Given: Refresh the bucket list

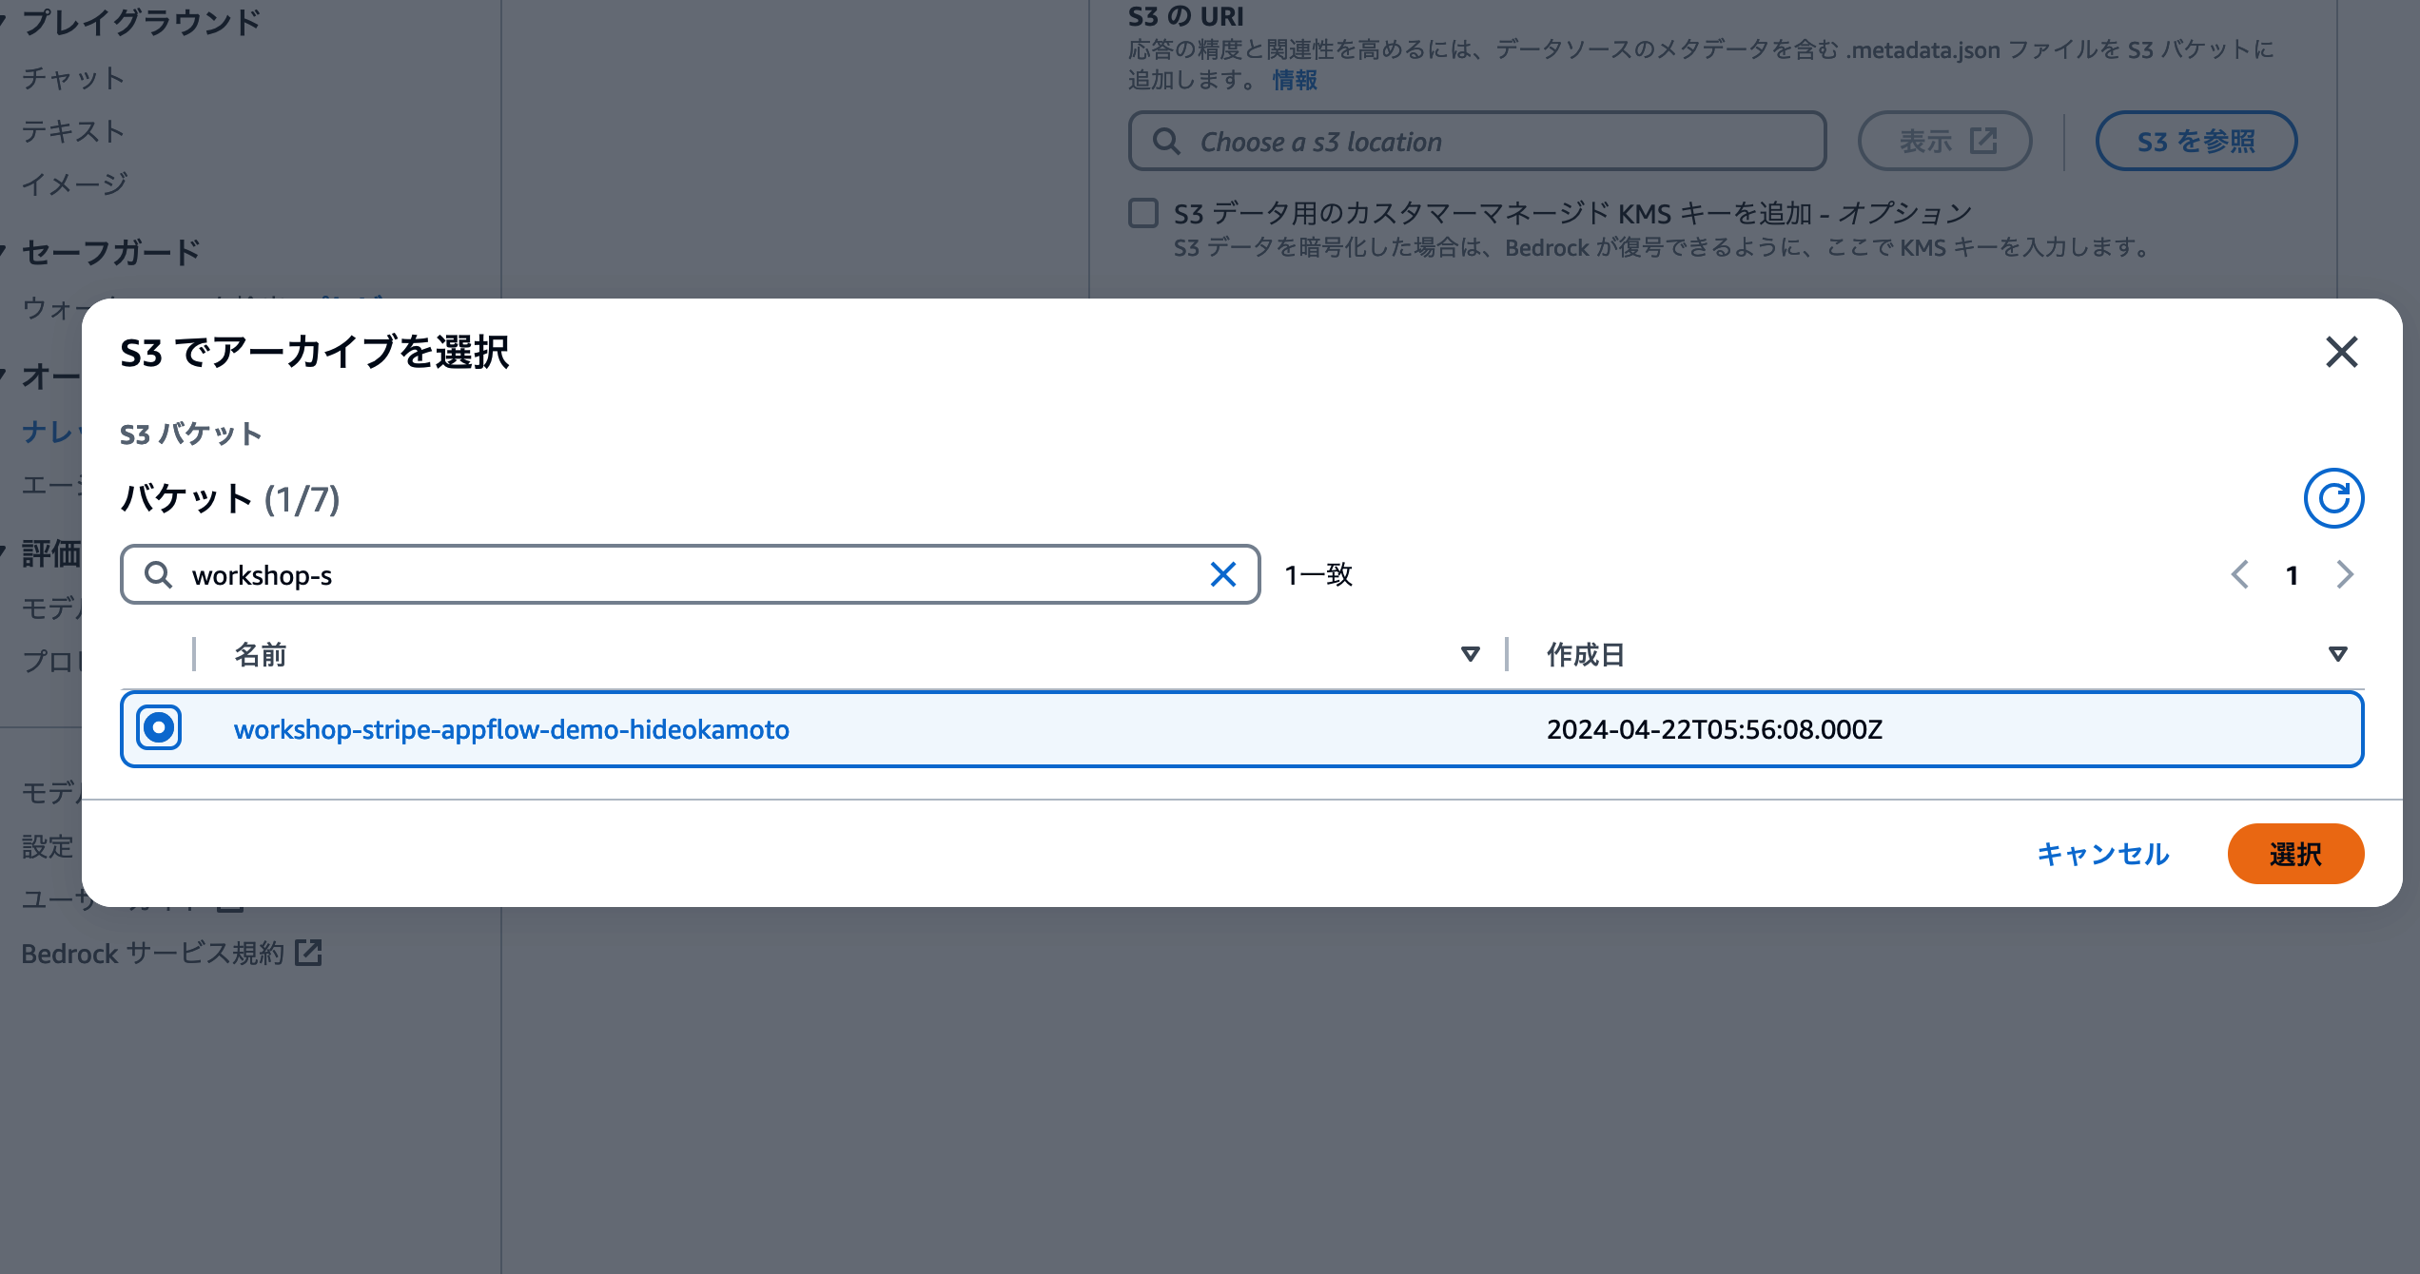Looking at the screenshot, I should point(2333,497).
